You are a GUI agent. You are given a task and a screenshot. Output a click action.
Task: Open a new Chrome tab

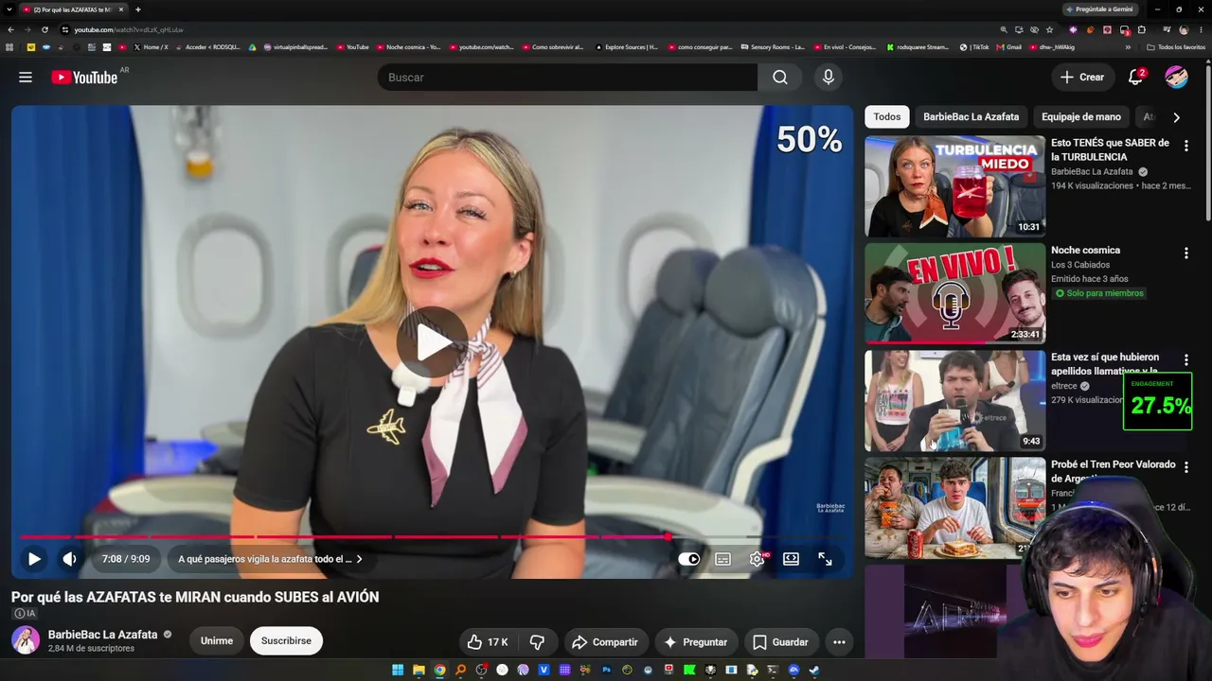pyautogui.click(x=137, y=9)
